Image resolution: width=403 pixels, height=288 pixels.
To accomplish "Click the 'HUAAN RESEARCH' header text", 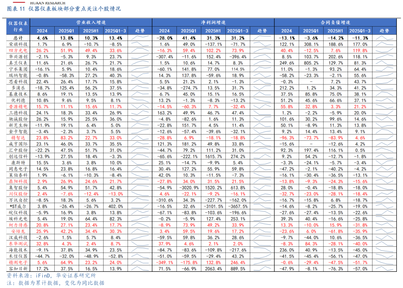I will coord(47,3).
